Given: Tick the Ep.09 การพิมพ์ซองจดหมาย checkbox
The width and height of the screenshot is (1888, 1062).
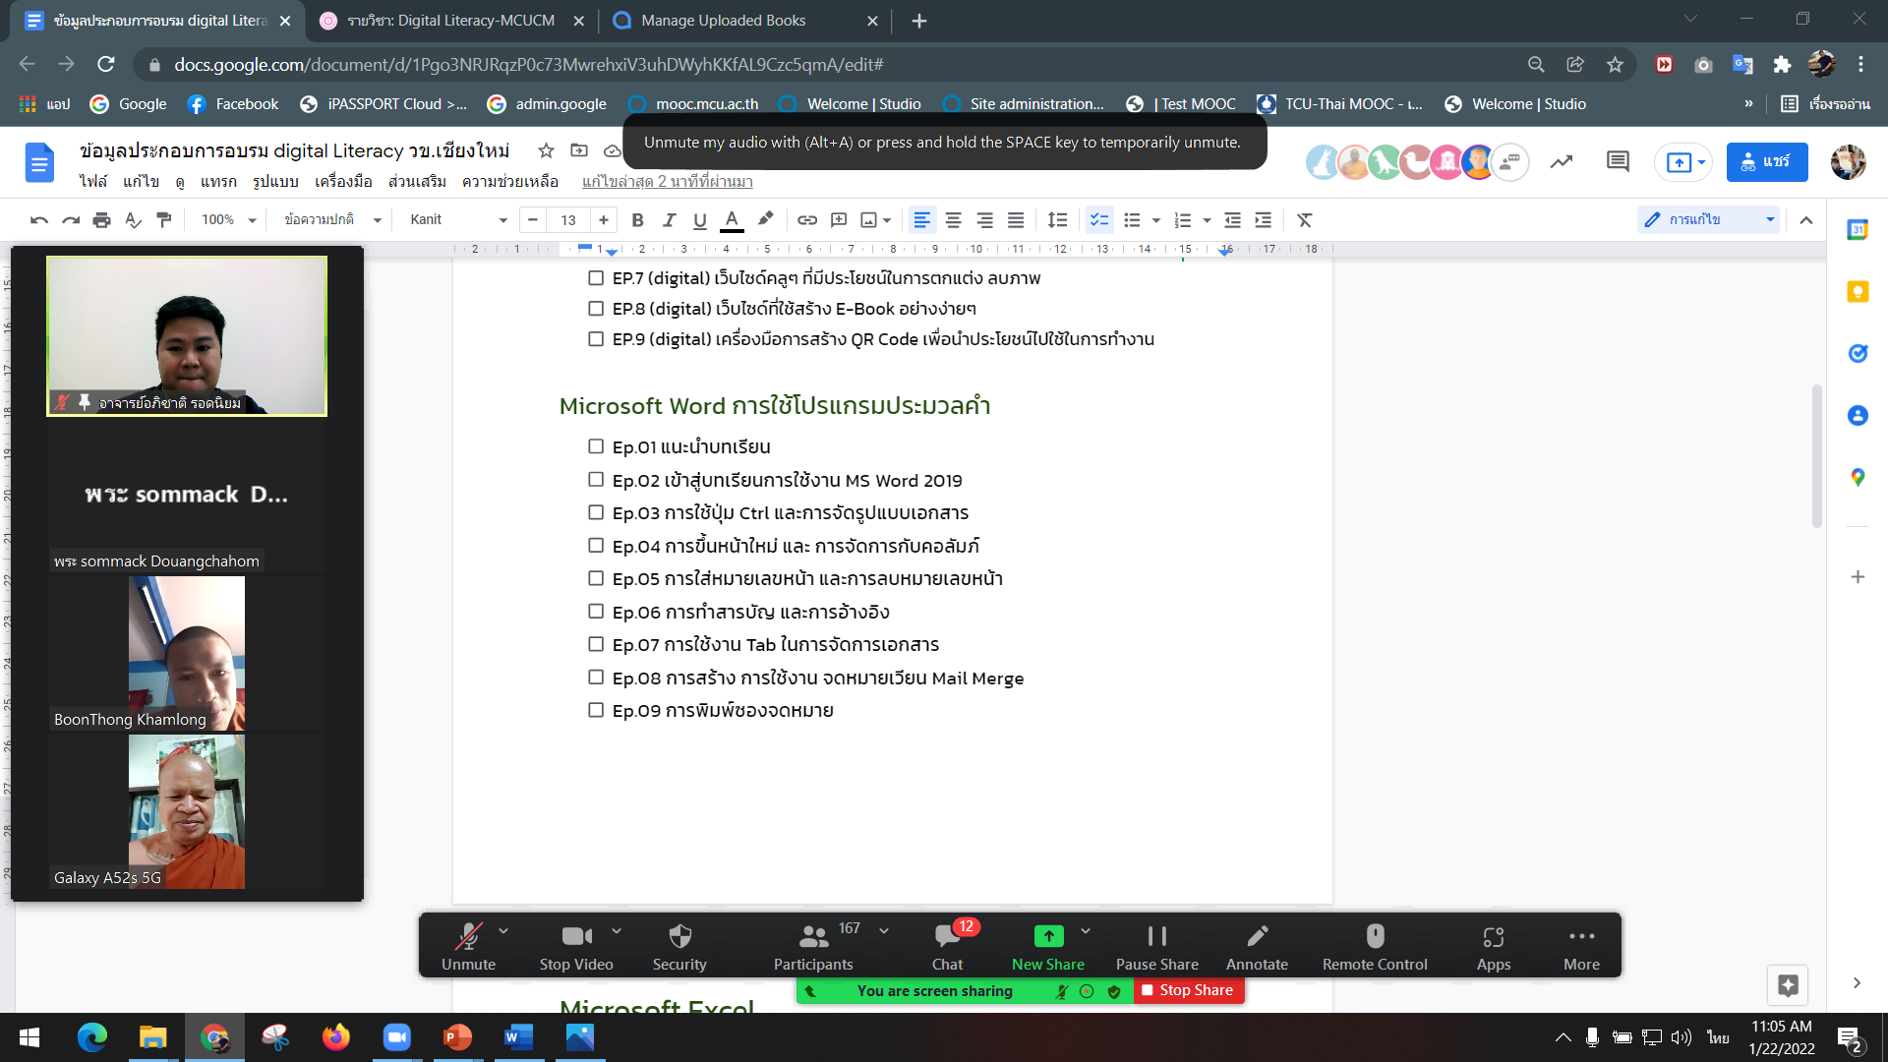Looking at the screenshot, I should [x=596, y=710].
